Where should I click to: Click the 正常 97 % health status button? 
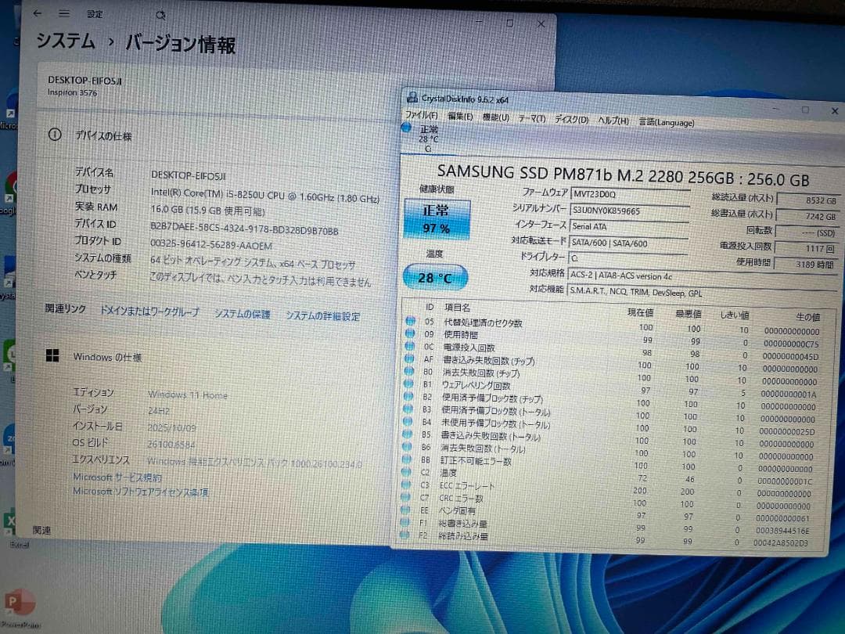point(437,218)
